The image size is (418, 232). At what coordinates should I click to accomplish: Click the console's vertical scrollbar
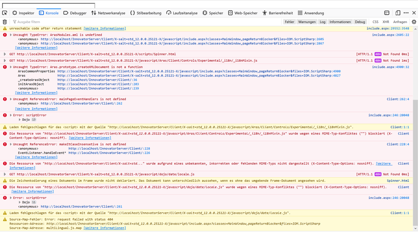click(x=415, y=126)
